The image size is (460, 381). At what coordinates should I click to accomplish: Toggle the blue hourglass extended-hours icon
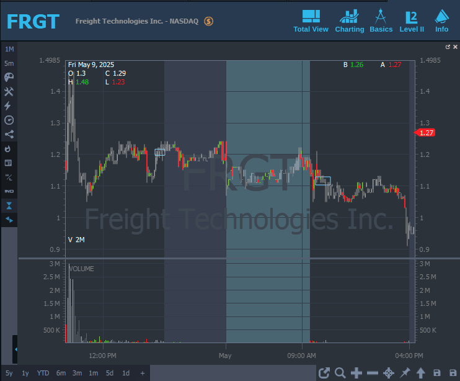click(x=9, y=205)
